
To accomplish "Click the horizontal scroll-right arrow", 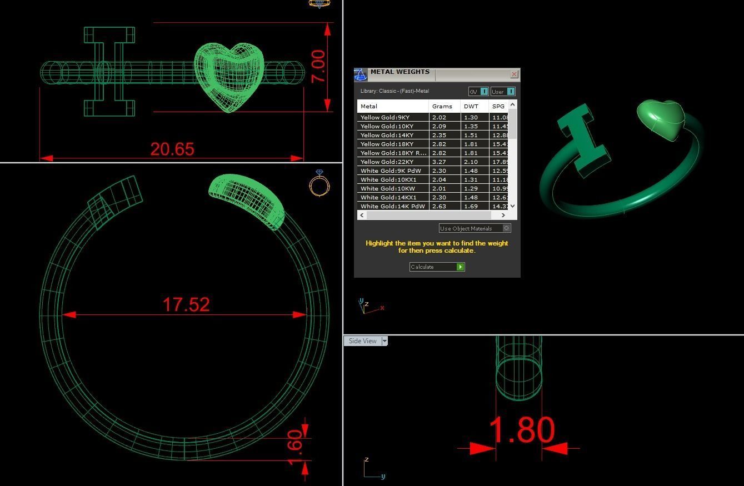I will pos(503,215).
